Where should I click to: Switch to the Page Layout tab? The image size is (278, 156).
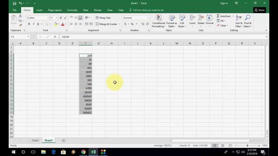coord(55,10)
